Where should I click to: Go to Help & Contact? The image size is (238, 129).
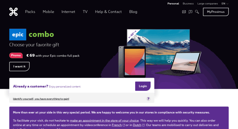tap(108, 12)
